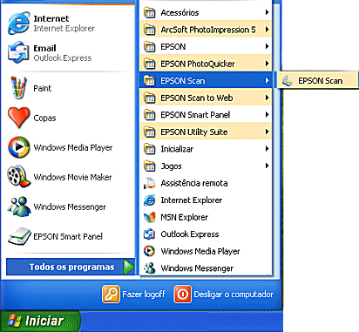The height and width of the screenshot is (332, 359).
Task: Click the Inicializar folder icon
Action: (150, 149)
